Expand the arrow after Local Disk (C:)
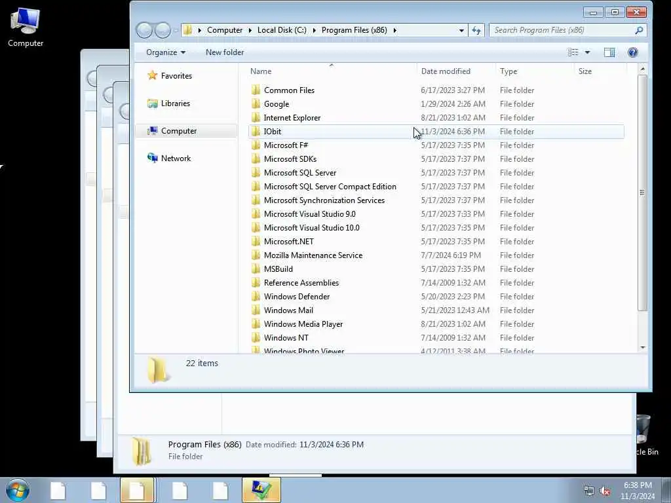Image resolution: width=671 pixels, height=503 pixels. 314,30
